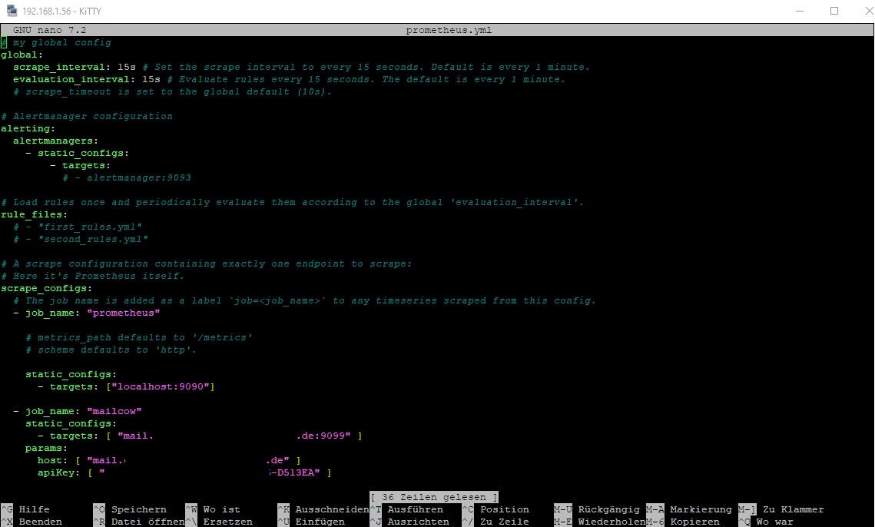Click the M-E Wiederholen shortcut
Image resolution: width=875 pixels, height=527 pixels.
(599, 522)
